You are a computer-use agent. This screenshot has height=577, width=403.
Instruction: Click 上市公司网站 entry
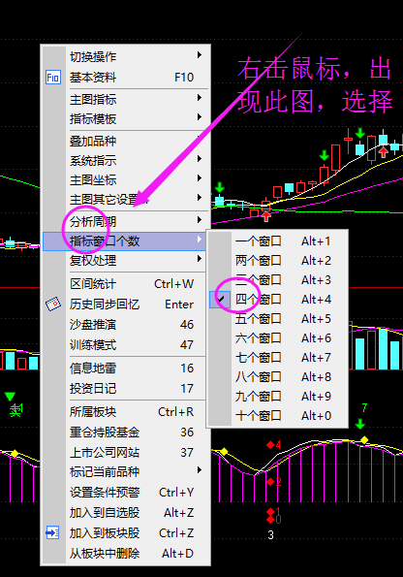(x=126, y=452)
